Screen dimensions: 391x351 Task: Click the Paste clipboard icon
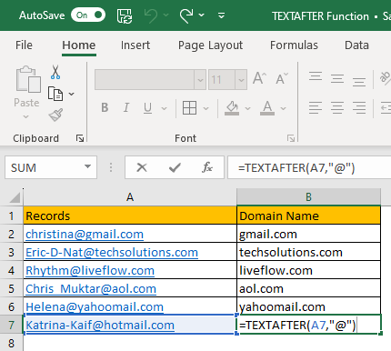tap(28, 79)
